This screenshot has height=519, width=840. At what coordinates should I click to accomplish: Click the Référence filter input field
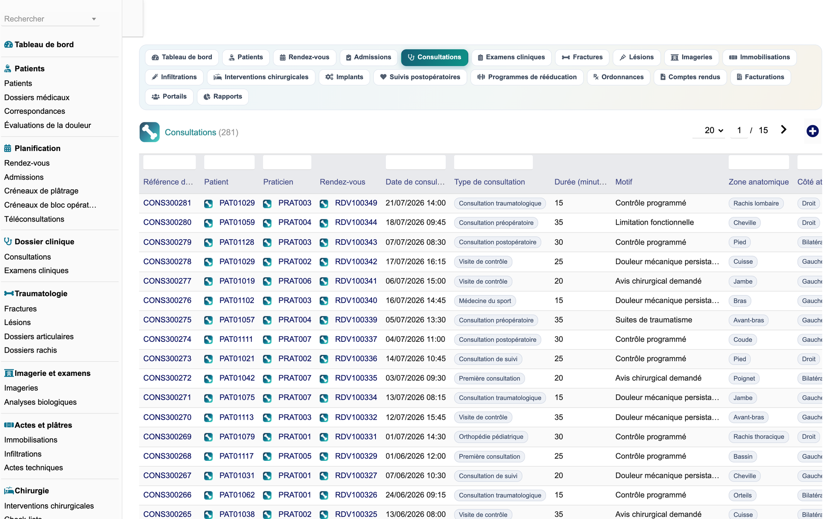click(169, 162)
